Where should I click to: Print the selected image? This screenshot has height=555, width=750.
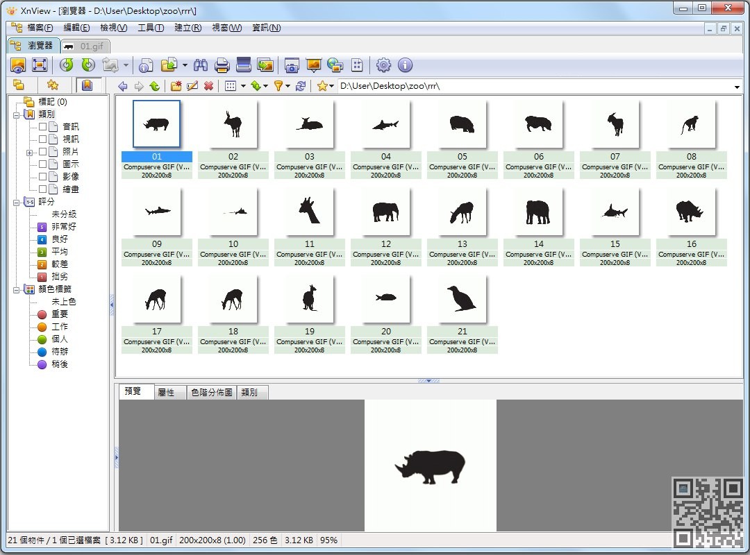(222, 65)
